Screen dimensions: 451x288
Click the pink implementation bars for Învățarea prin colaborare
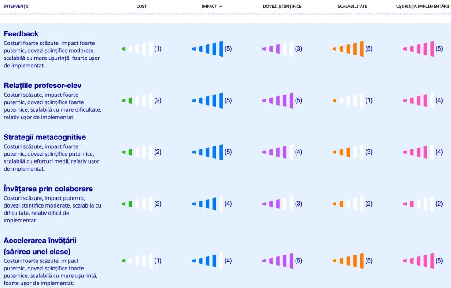click(x=418, y=204)
